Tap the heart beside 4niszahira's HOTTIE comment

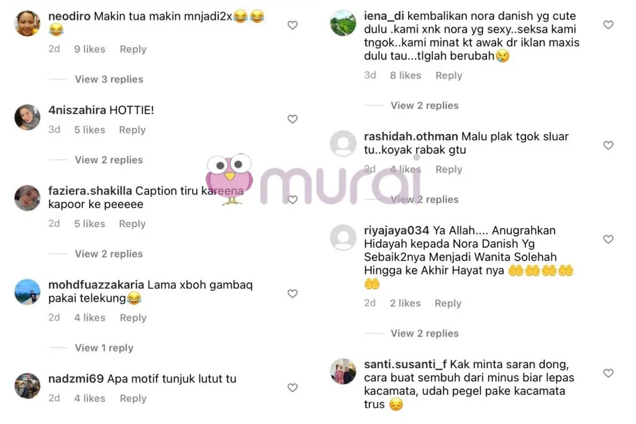(x=293, y=119)
